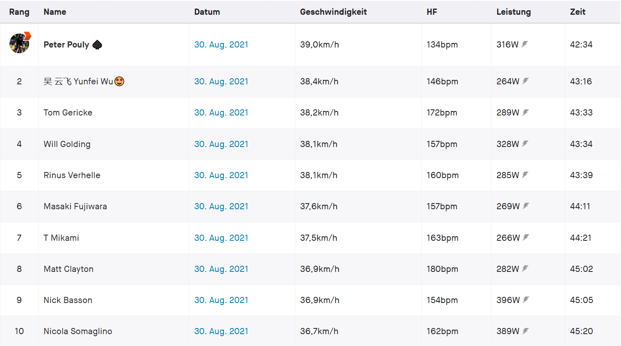Click the power meter icon next to 264W
Viewport: 621px width, 346px height.
point(525,81)
